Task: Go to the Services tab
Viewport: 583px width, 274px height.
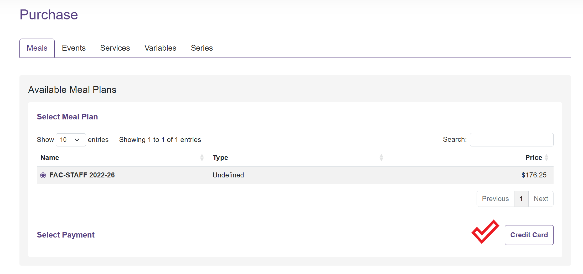Action: (x=115, y=48)
